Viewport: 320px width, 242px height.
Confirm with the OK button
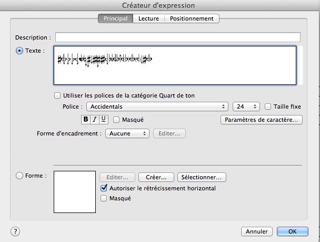[292, 231]
